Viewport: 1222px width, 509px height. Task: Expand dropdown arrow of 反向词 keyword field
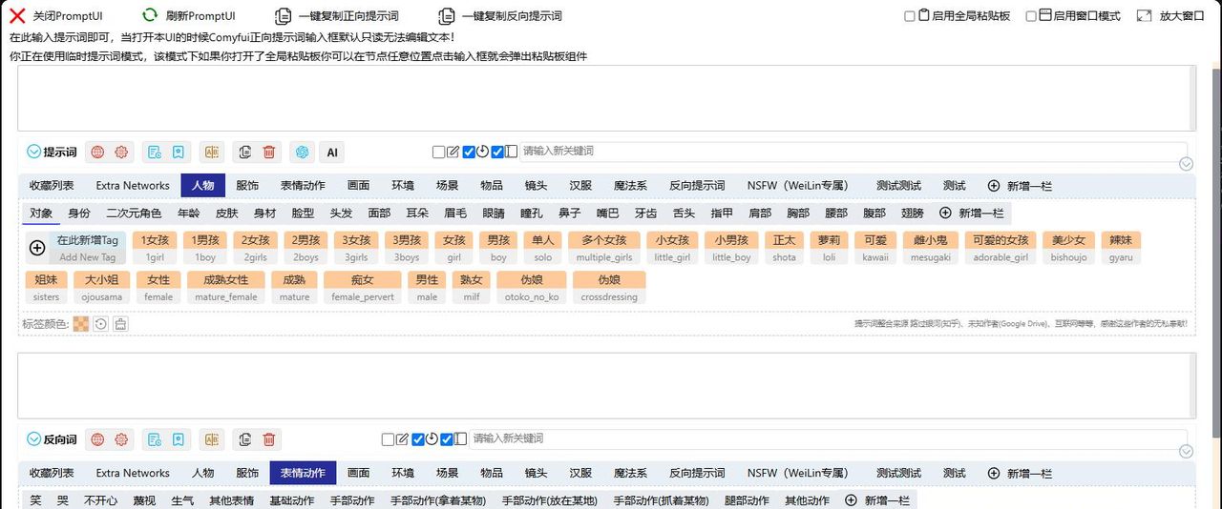[1187, 452]
